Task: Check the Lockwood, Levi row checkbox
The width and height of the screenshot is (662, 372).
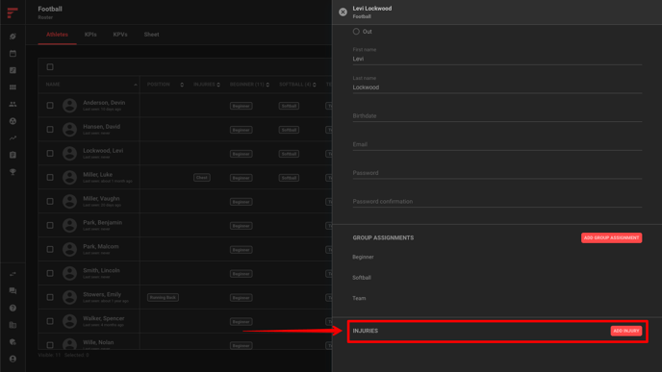Action: pos(50,154)
